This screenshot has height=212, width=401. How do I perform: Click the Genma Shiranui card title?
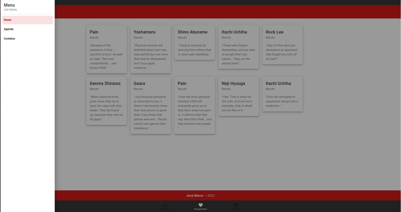click(x=105, y=83)
